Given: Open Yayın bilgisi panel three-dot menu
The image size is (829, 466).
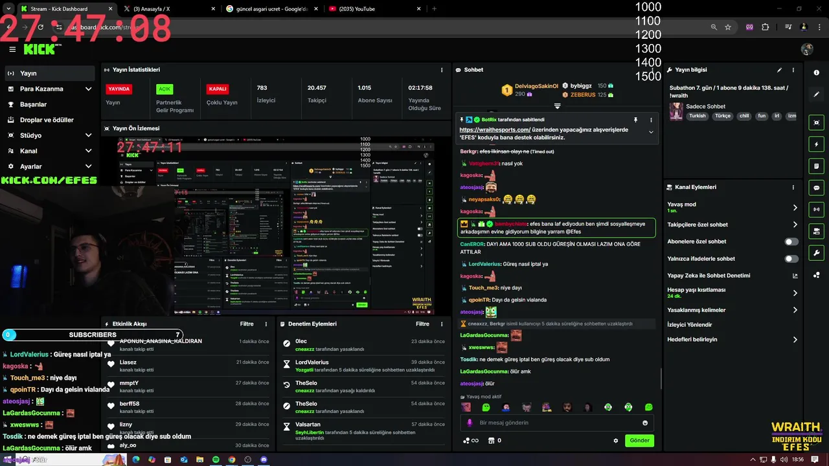Looking at the screenshot, I should [x=793, y=70].
